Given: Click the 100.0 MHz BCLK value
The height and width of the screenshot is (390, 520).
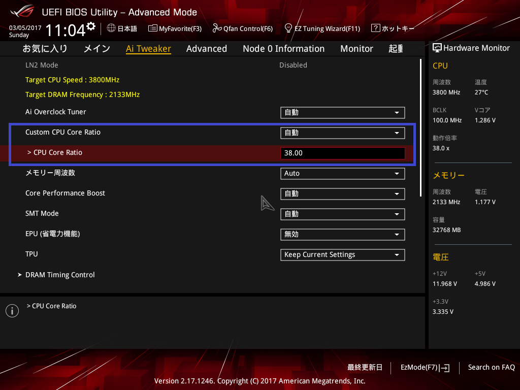Looking at the screenshot, I should (x=447, y=120).
